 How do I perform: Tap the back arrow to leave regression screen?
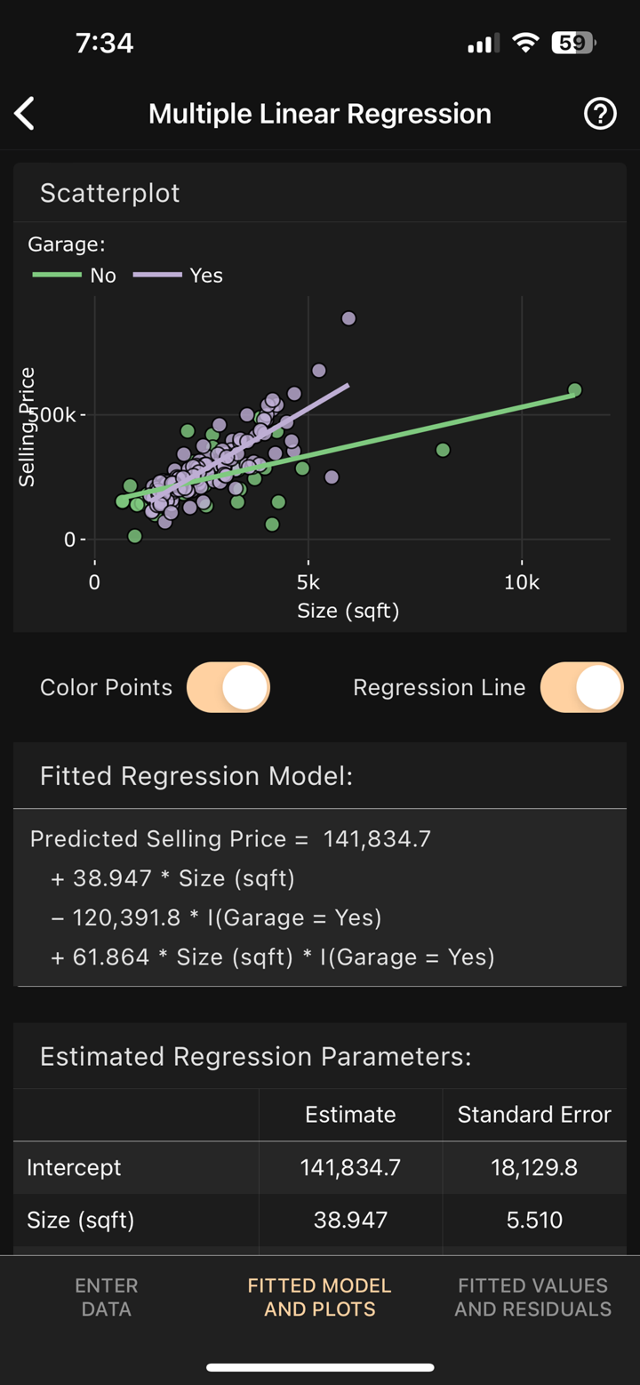(x=24, y=113)
